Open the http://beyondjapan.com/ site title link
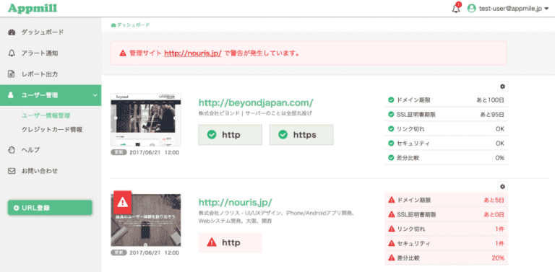This screenshot has height=272, width=555. point(256,102)
